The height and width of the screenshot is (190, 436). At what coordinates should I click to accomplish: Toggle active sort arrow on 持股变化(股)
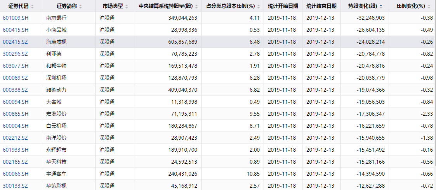click(x=380, y=6)
